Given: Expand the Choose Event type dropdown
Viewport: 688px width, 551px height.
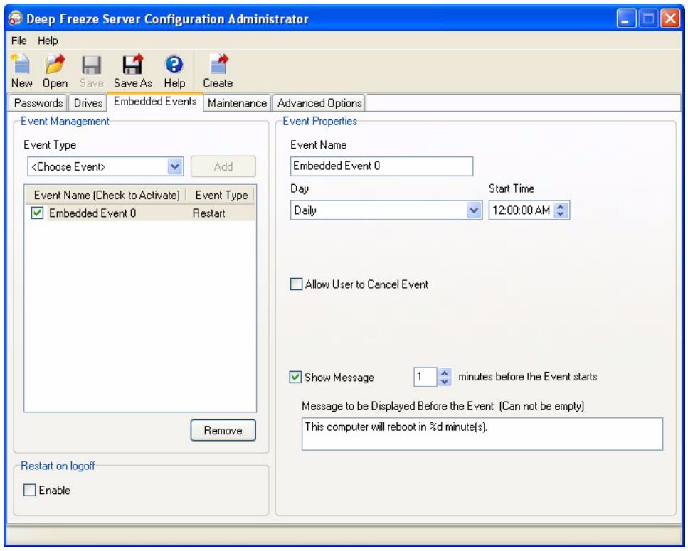Looking at the screenshot, I should (175, 166).
